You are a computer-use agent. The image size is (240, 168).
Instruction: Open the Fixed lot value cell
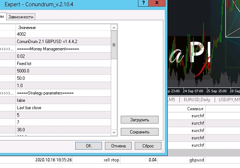[x=63, y=64]
